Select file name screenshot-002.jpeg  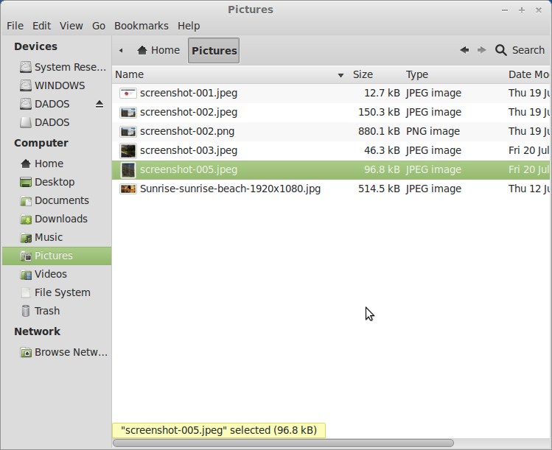[x=189, y=112]
